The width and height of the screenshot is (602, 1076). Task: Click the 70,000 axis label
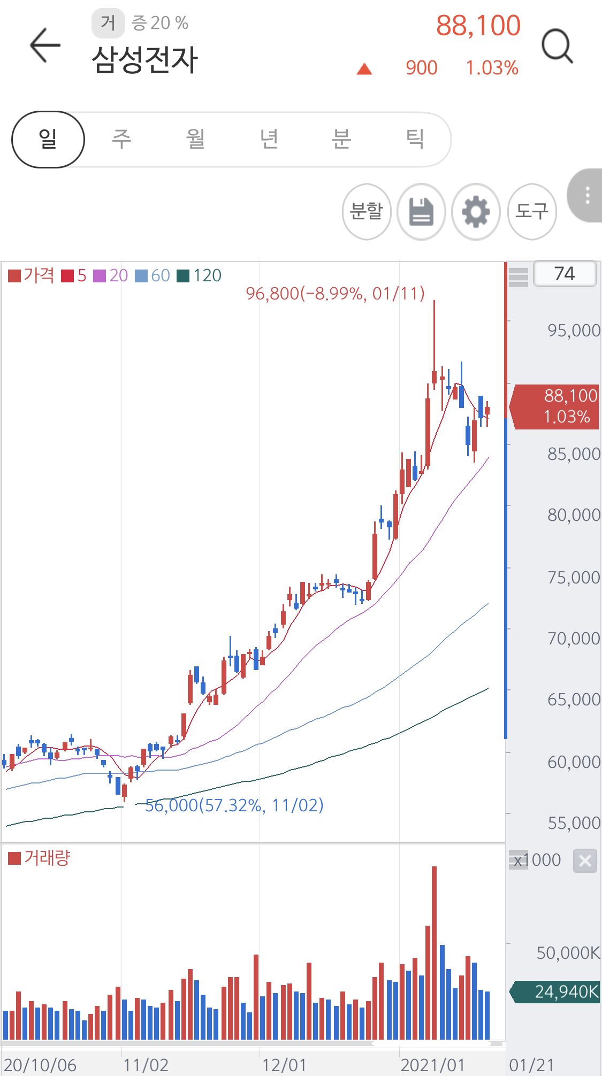(574, 639)
